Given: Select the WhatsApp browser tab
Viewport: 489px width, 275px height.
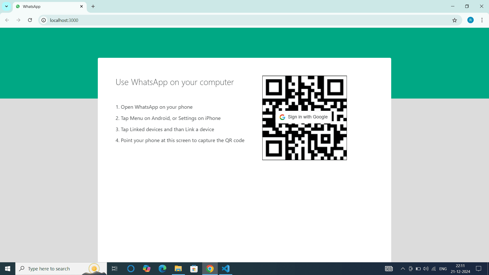Looking at the screenshot, I should [x=50, y=6].
